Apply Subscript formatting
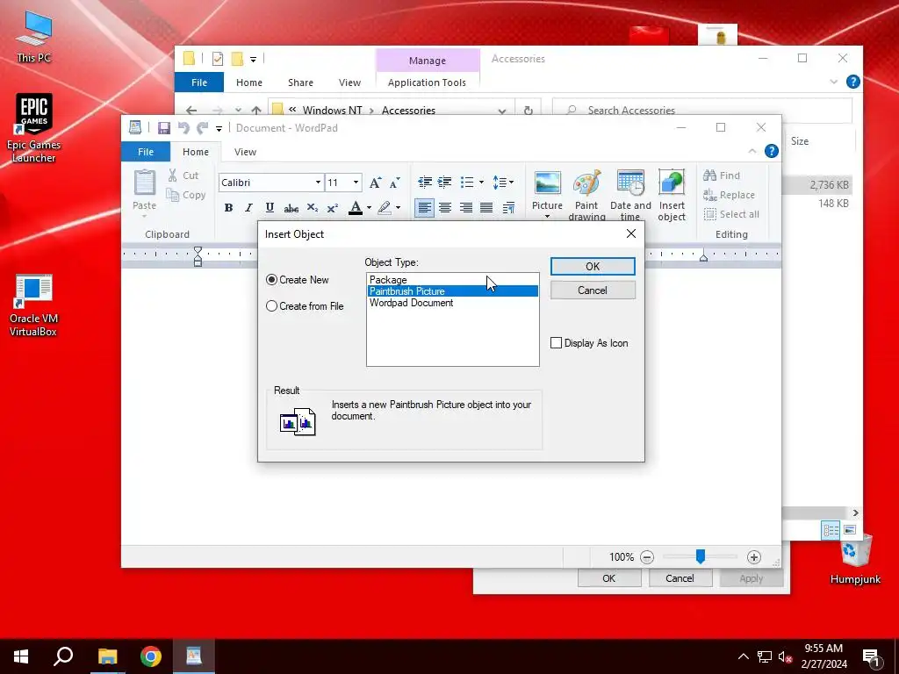Image resolution: width=899 pixels, height=674 pixels. (312, 207)
